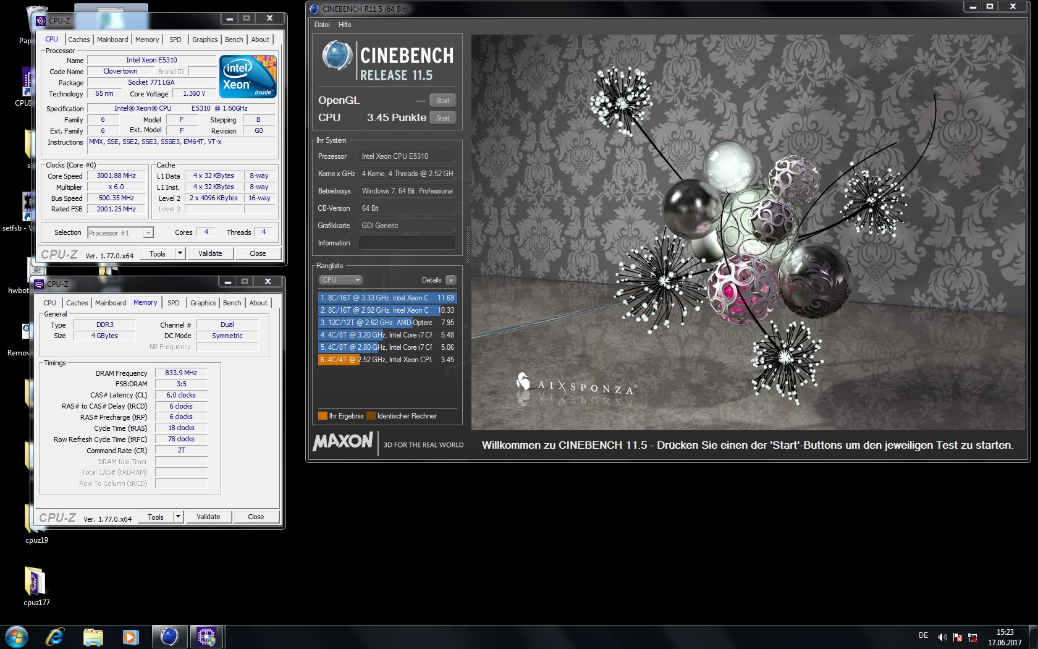Click Identischer Rechner brown legend swatch

coord(371,416)
